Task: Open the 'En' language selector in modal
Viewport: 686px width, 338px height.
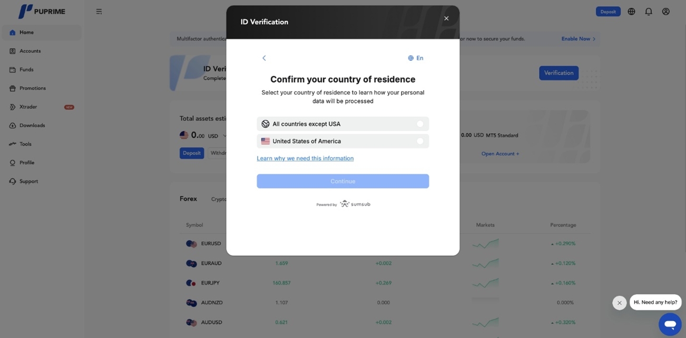Action: click(416, 58)
